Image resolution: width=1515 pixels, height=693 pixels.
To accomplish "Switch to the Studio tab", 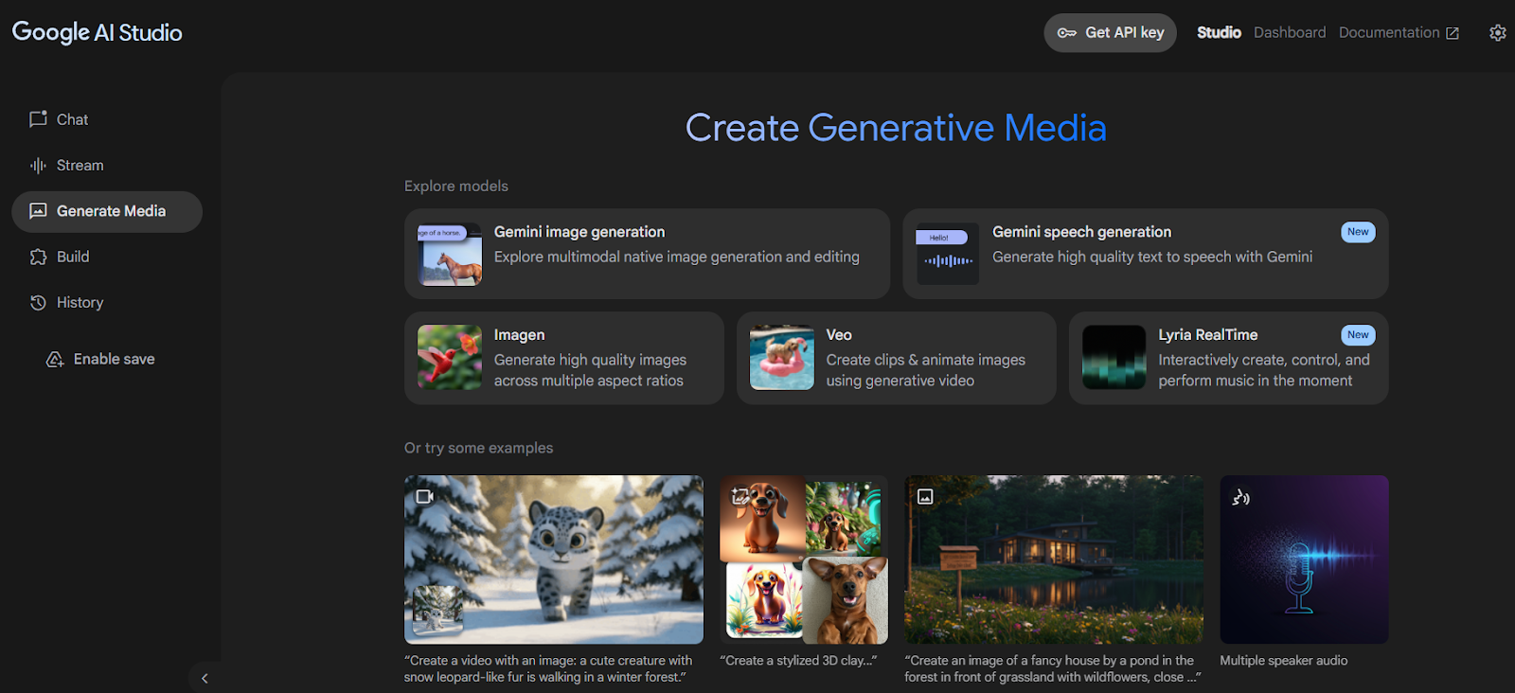I will point(1219,32).
